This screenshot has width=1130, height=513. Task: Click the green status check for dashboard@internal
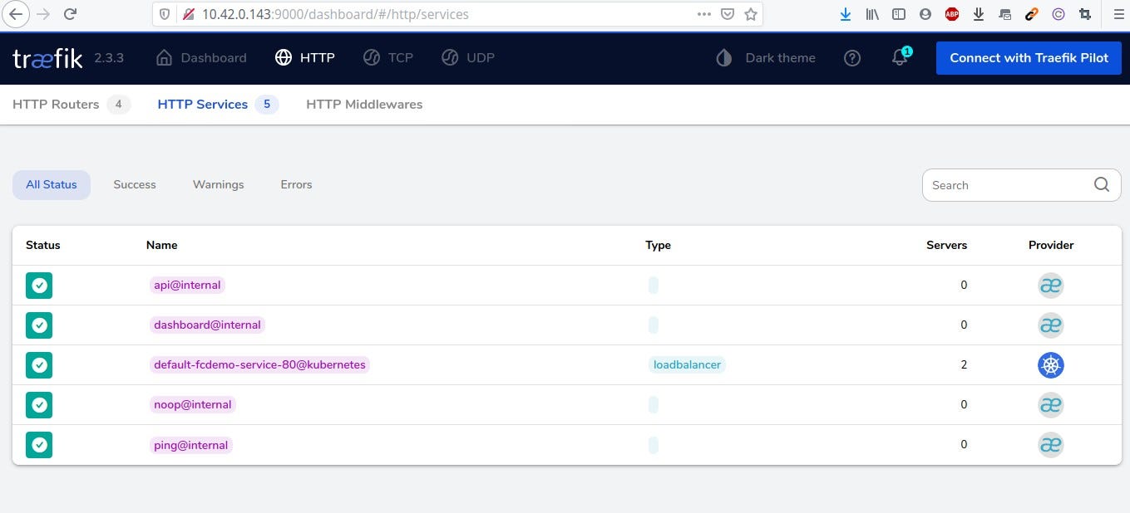[39, 325]
